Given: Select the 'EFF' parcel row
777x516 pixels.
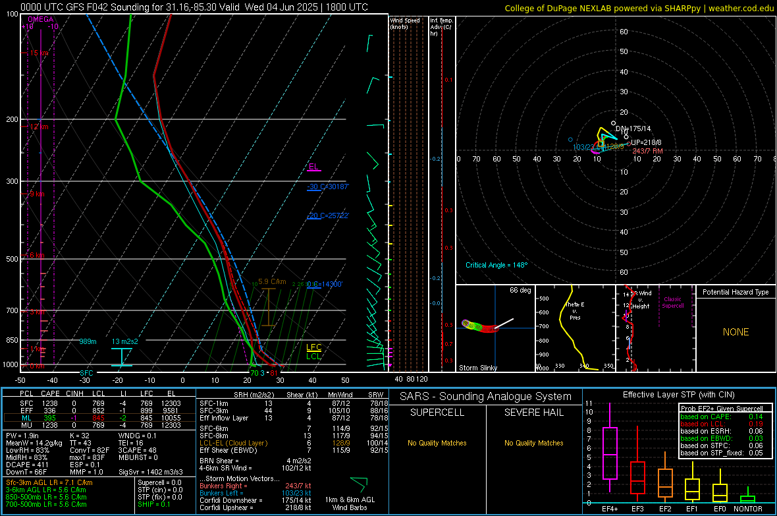Looking at the screenshot, I should point(99,411).
